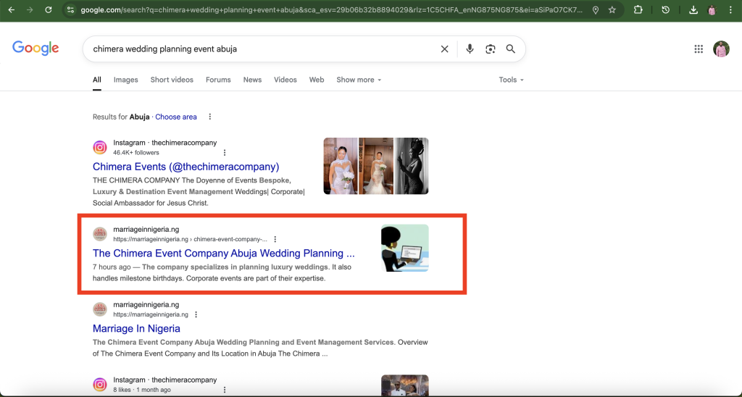Switch to the Videos tab
The image size is (742, 397).
(285, 80)
